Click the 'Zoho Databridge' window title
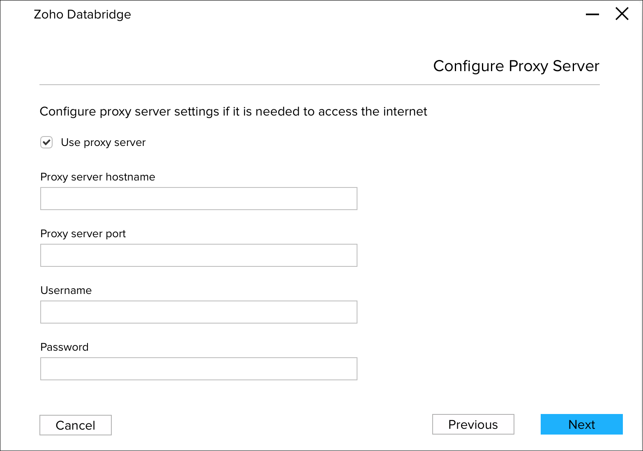The width and height of the screenshot is (643, 451). pyautogui.click(x=82, y=14)
